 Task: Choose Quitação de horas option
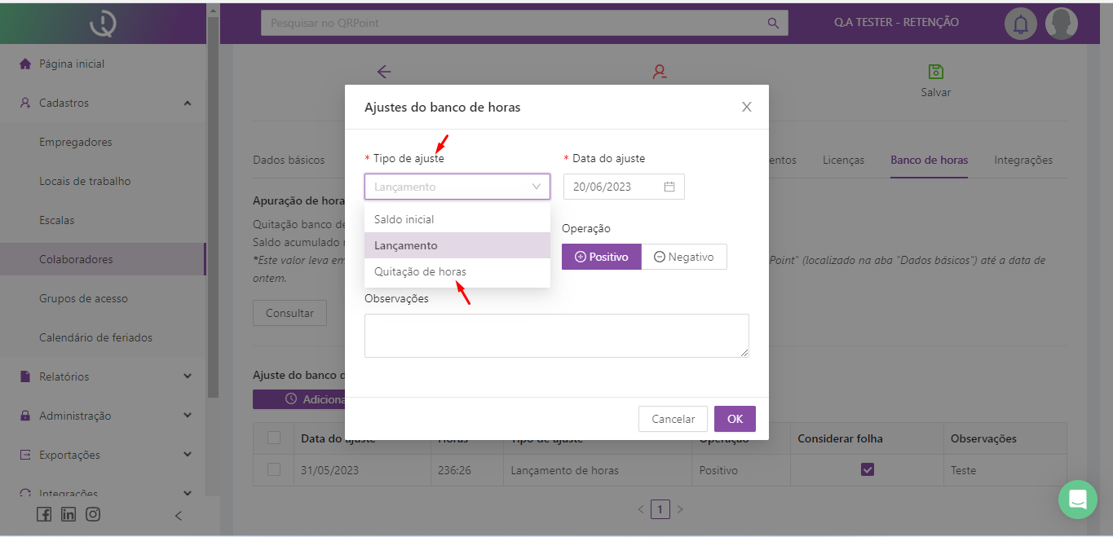(x=420, y=271)
